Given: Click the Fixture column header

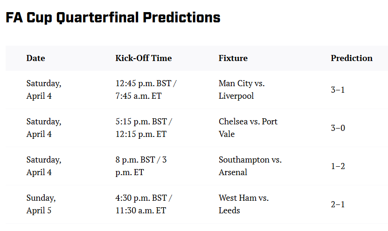Looking at the screenshot, I should pos(233,58).
